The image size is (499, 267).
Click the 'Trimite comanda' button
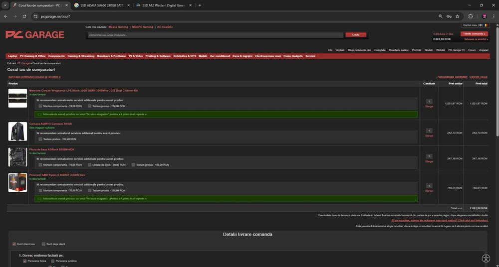point(474,34)
